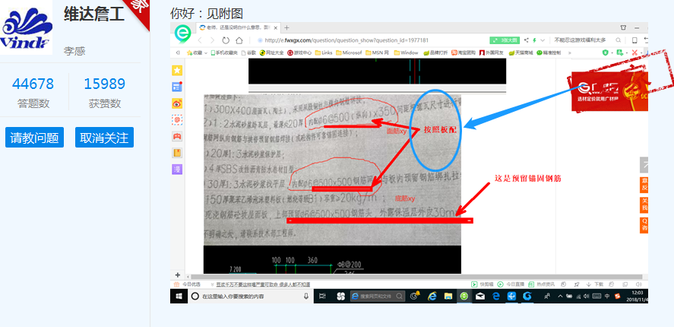Screen dimensions: 674x327
Task: Open the 游戏中心 bookmark
Action: point(299,52)
